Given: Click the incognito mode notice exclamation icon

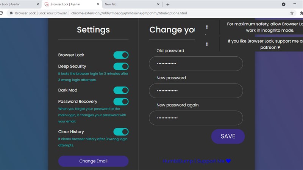Looking at the screenshot, I should click(207, 27).
